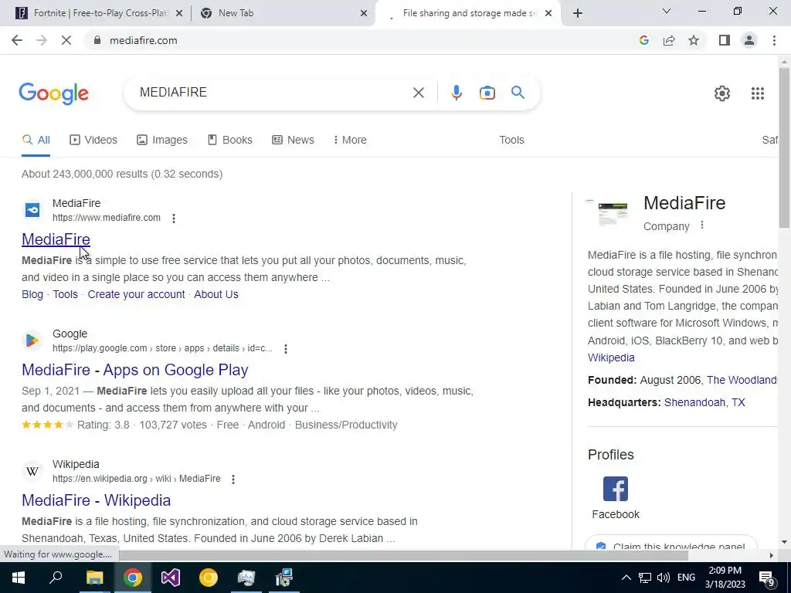The image size is (791, 593).
Task: Search by image camera icon
Action: tap(487, 93)
